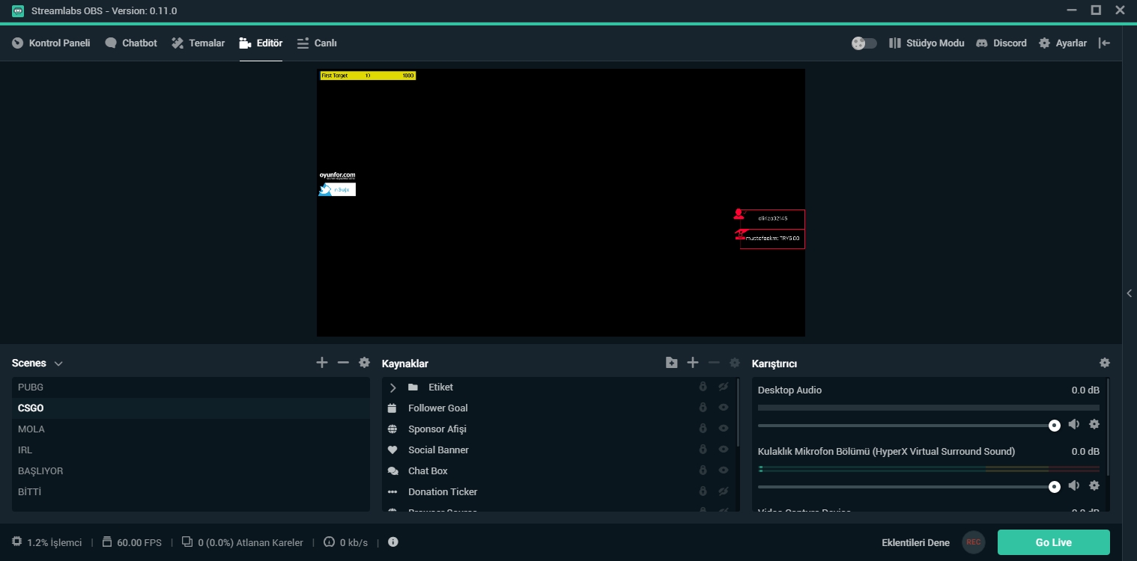The image size is (1137, 561).
Task: Select the IRL scene
Action: click(191, 450)
